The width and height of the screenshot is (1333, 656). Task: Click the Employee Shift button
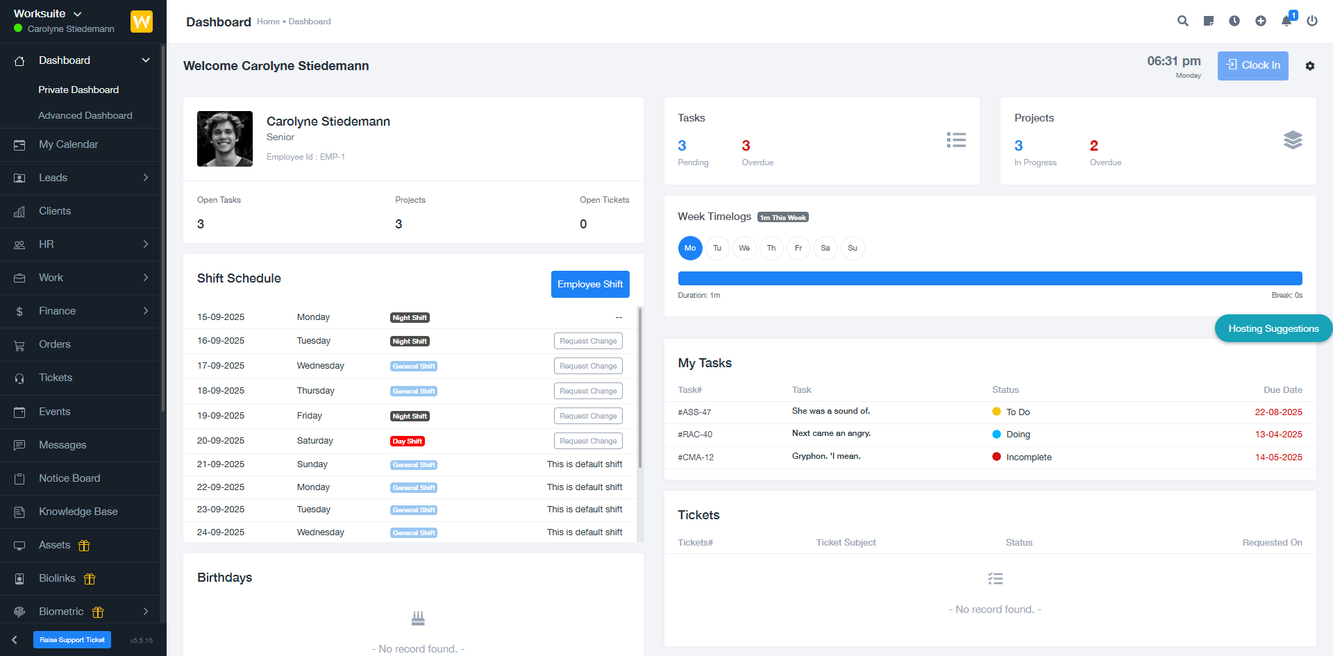coord(590,284)
